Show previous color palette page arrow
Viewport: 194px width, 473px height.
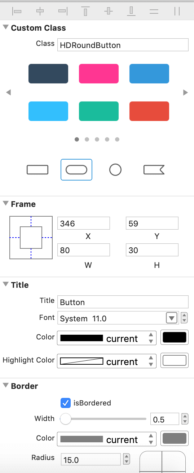(8, 92)
